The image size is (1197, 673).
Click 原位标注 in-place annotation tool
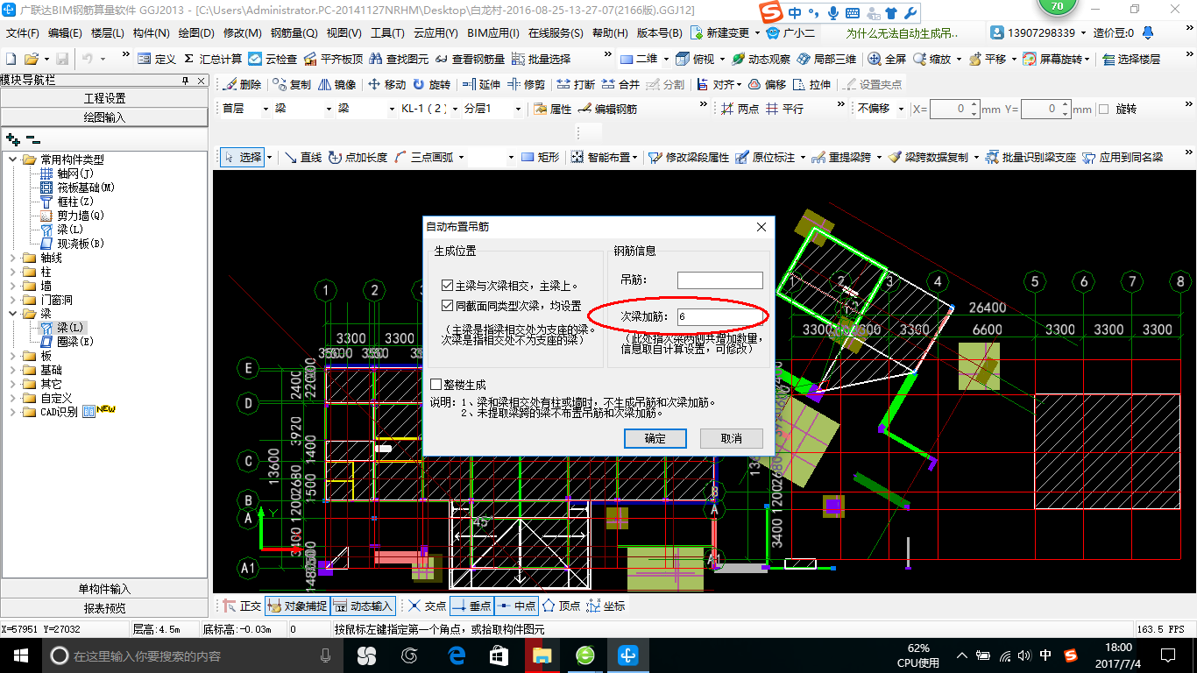pyautogui.click(x=765, y=157)
